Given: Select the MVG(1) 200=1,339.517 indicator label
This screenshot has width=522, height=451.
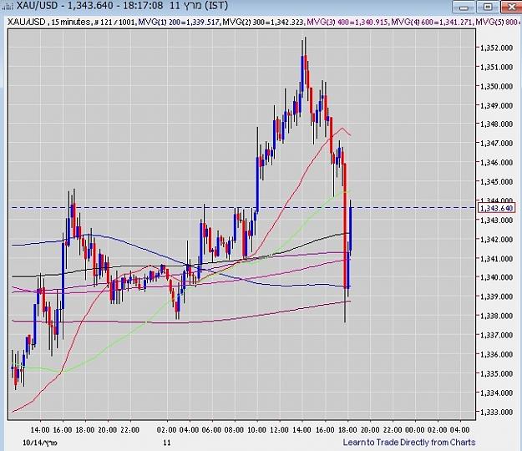Looking at the screenshot, I should 179,22.
